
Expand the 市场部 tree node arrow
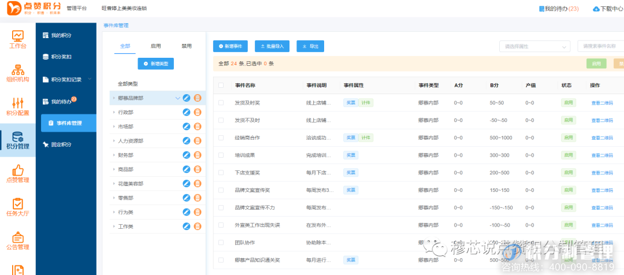114,126
